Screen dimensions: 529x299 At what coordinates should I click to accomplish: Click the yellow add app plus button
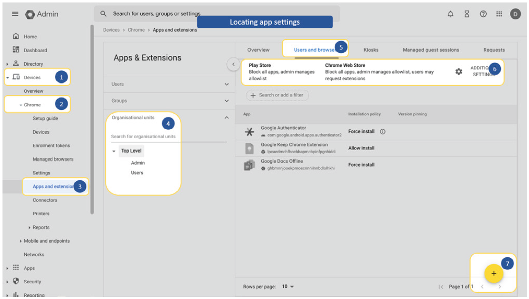(494, 273)
